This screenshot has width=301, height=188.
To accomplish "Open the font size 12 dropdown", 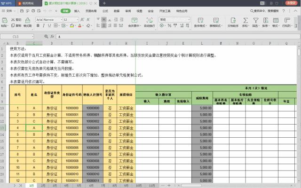I will (x=77, y=20).
